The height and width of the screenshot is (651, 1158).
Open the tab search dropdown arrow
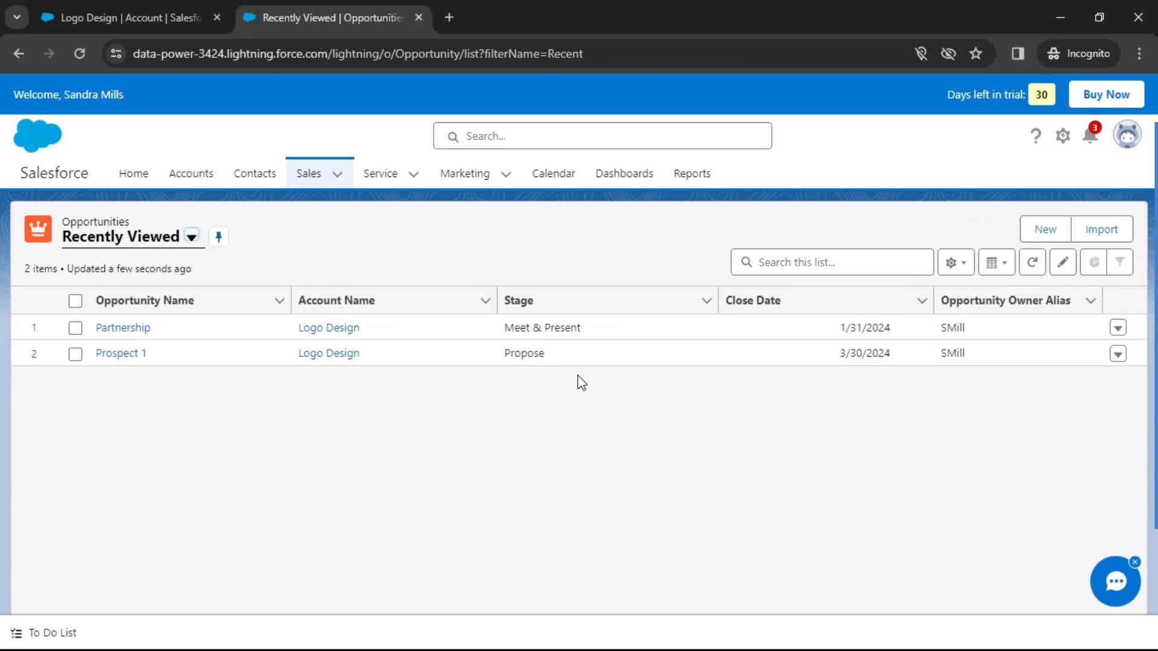point(17,17)
